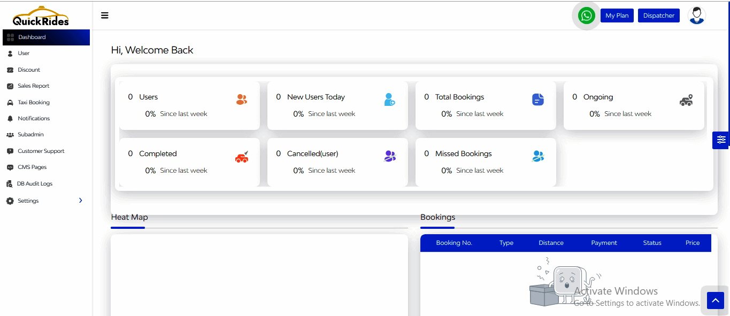This screenshot has width=730, height=316.
Task: Click the Total Bookings document icon
Action: coord(538,99)
